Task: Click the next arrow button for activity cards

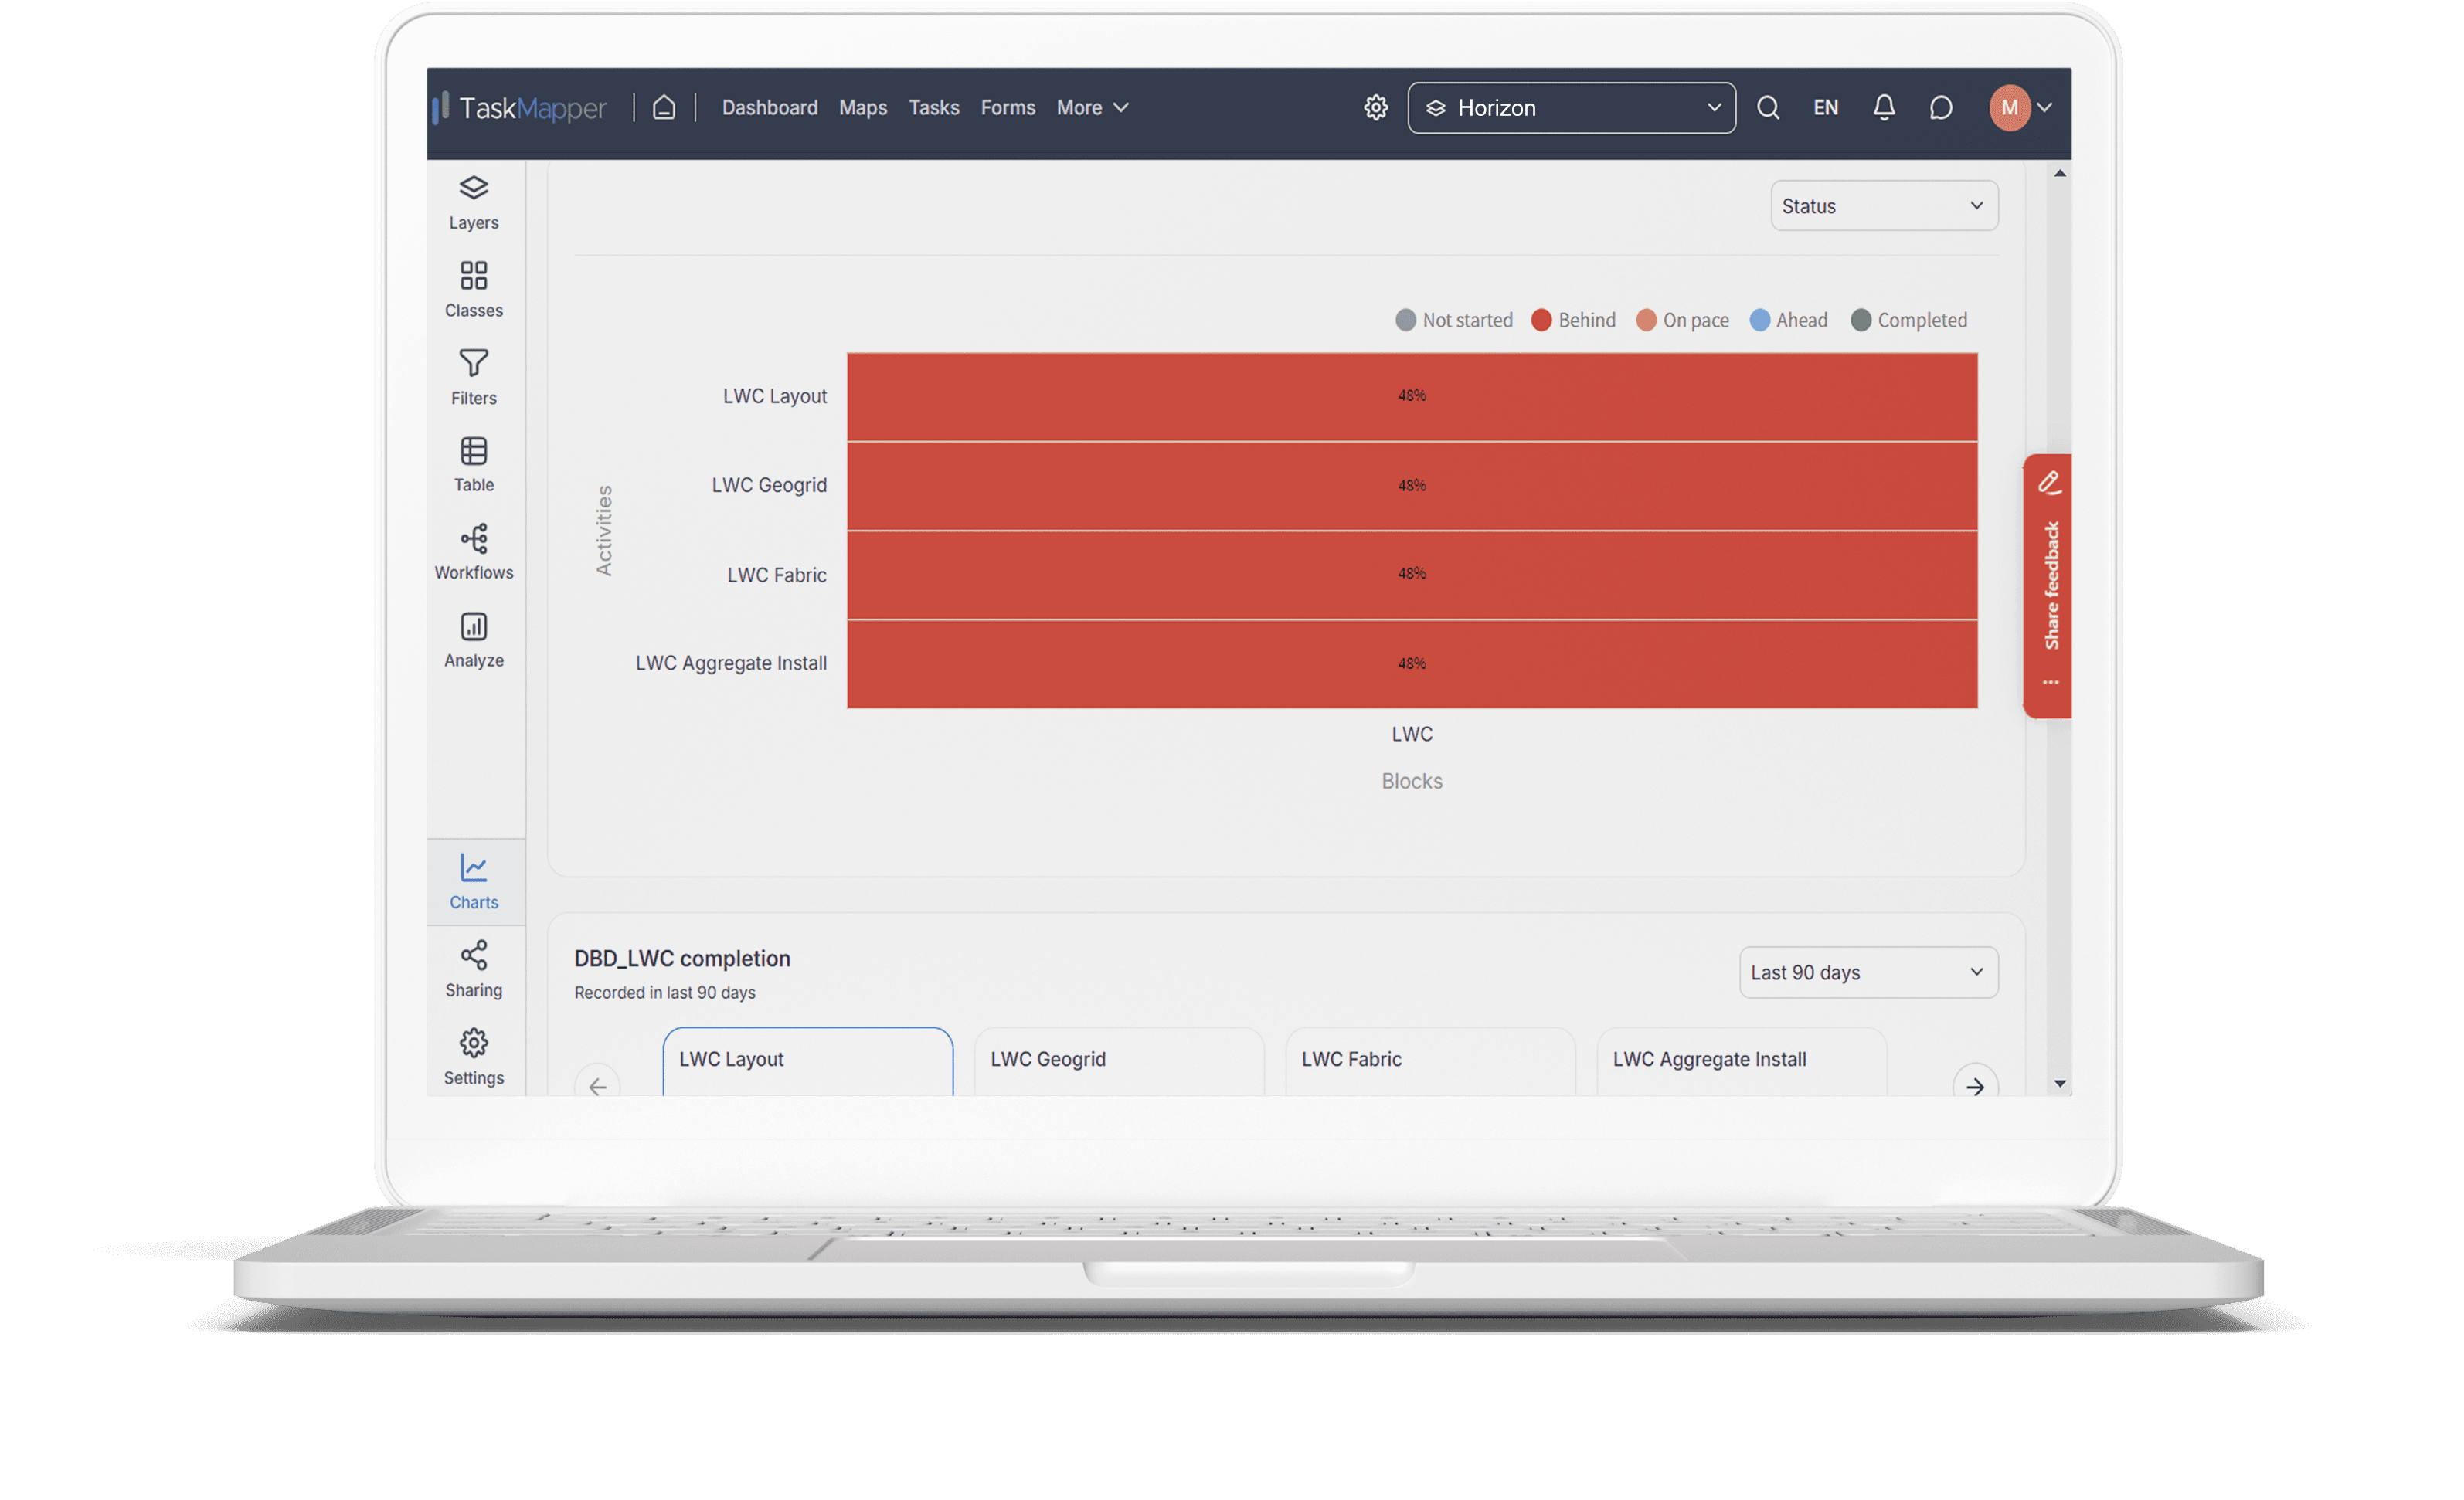Action: 1974,1085
